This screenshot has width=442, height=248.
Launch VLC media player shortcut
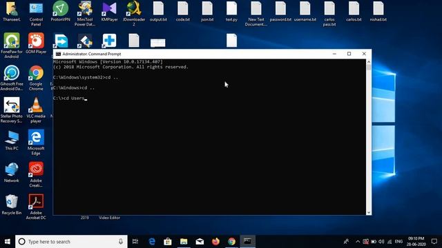[x=36, y=110]
